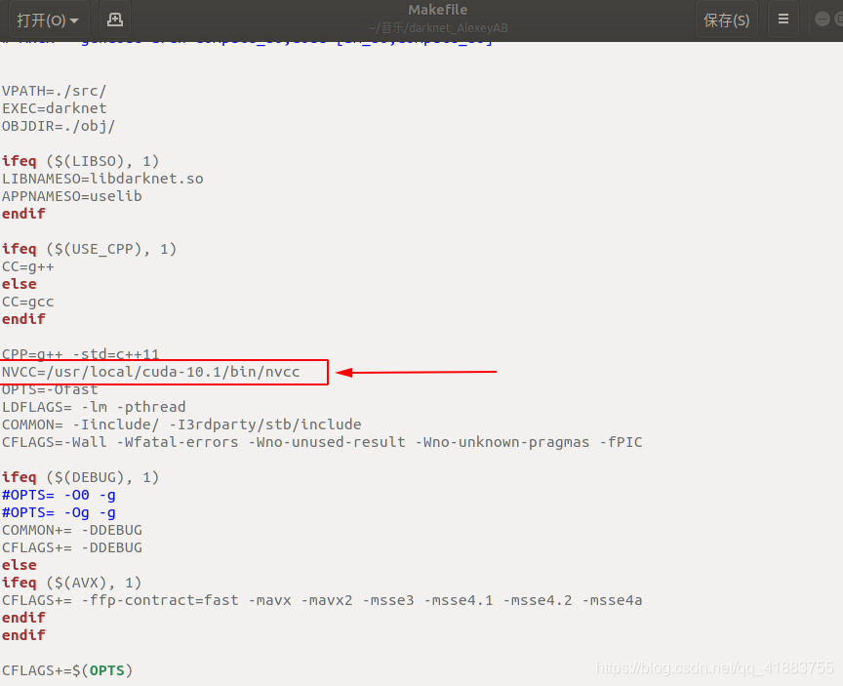843x686 pixels.
Task: Click the line ifeq ($(LIBSO), 1)
Action: (81, 161)
